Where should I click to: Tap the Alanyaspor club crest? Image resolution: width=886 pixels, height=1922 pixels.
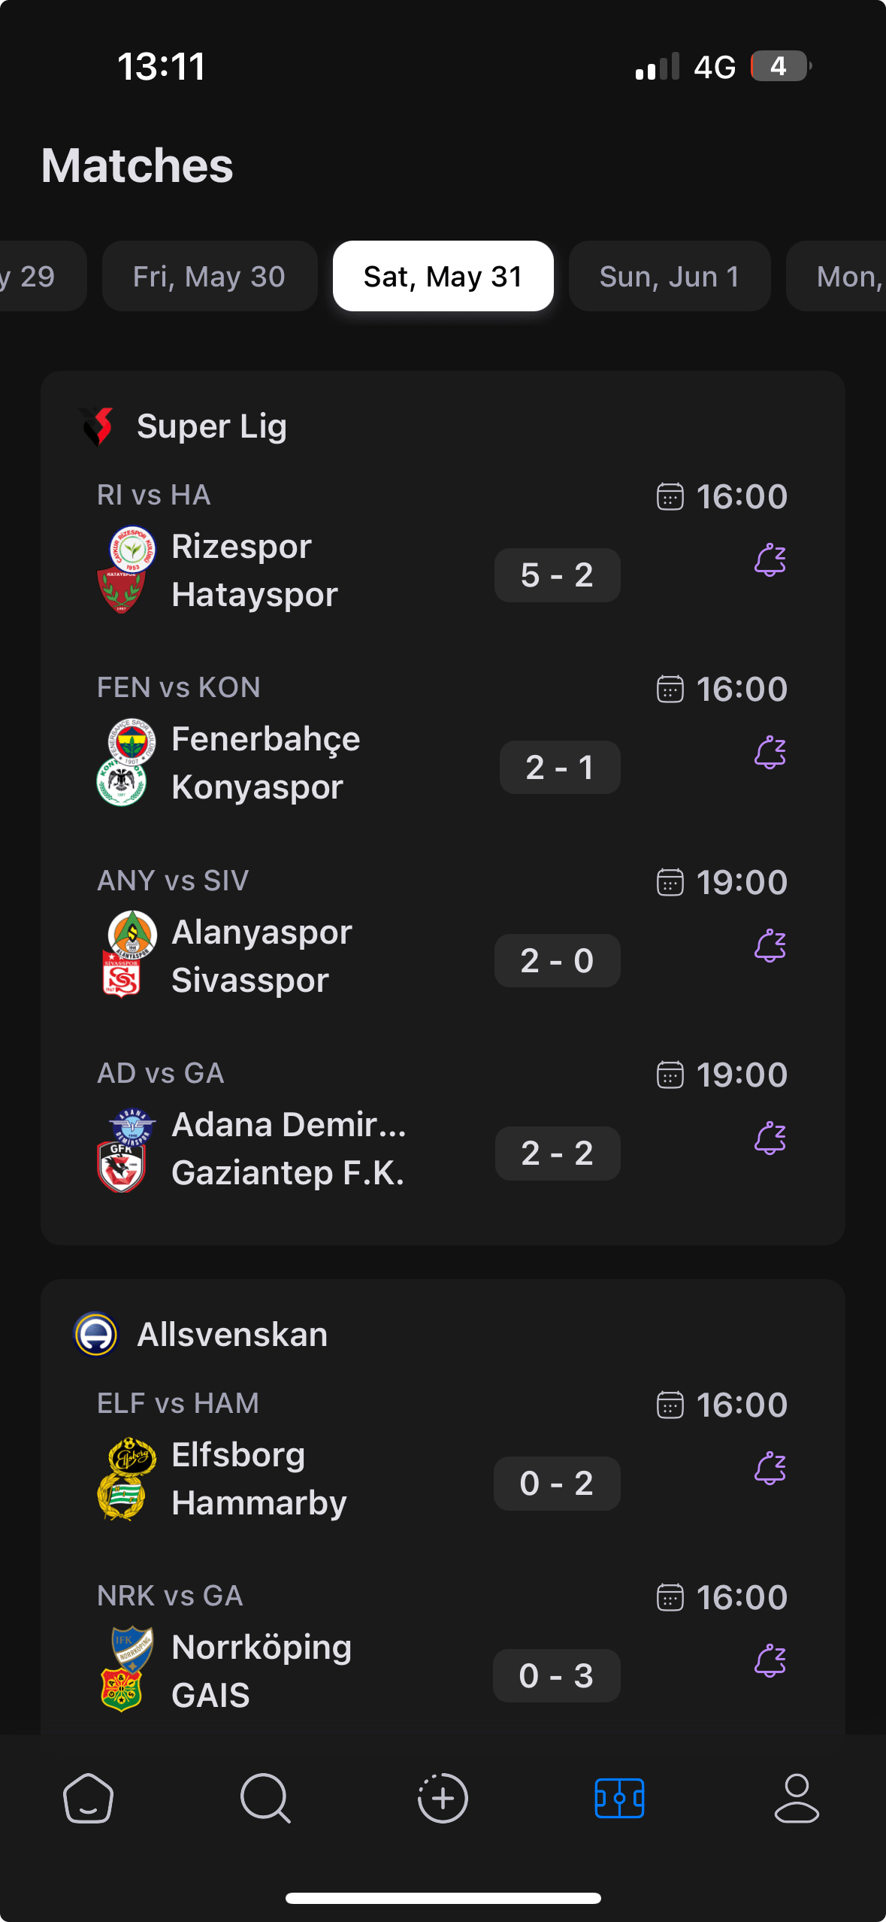point(132,935)
